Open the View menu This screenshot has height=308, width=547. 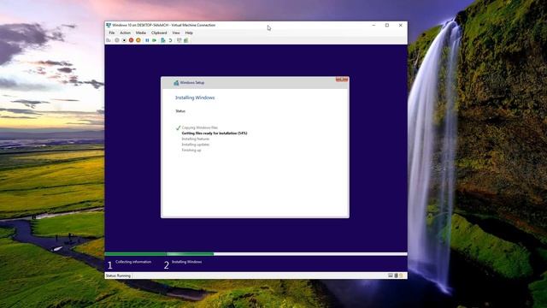coord(176,33)
